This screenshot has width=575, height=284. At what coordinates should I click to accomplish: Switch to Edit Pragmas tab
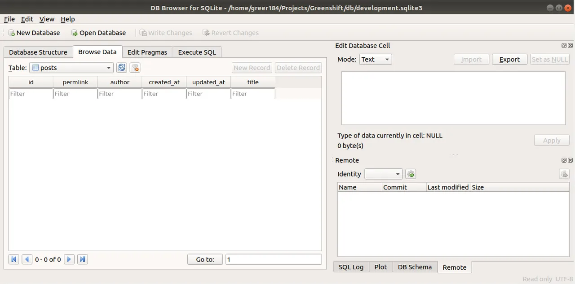click(147, 52)
